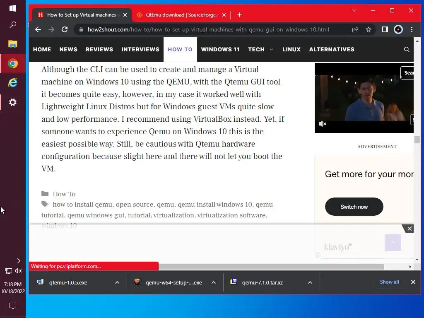
Task: Open side panel icon in Chrome toolbar
Action: point(385,29)
